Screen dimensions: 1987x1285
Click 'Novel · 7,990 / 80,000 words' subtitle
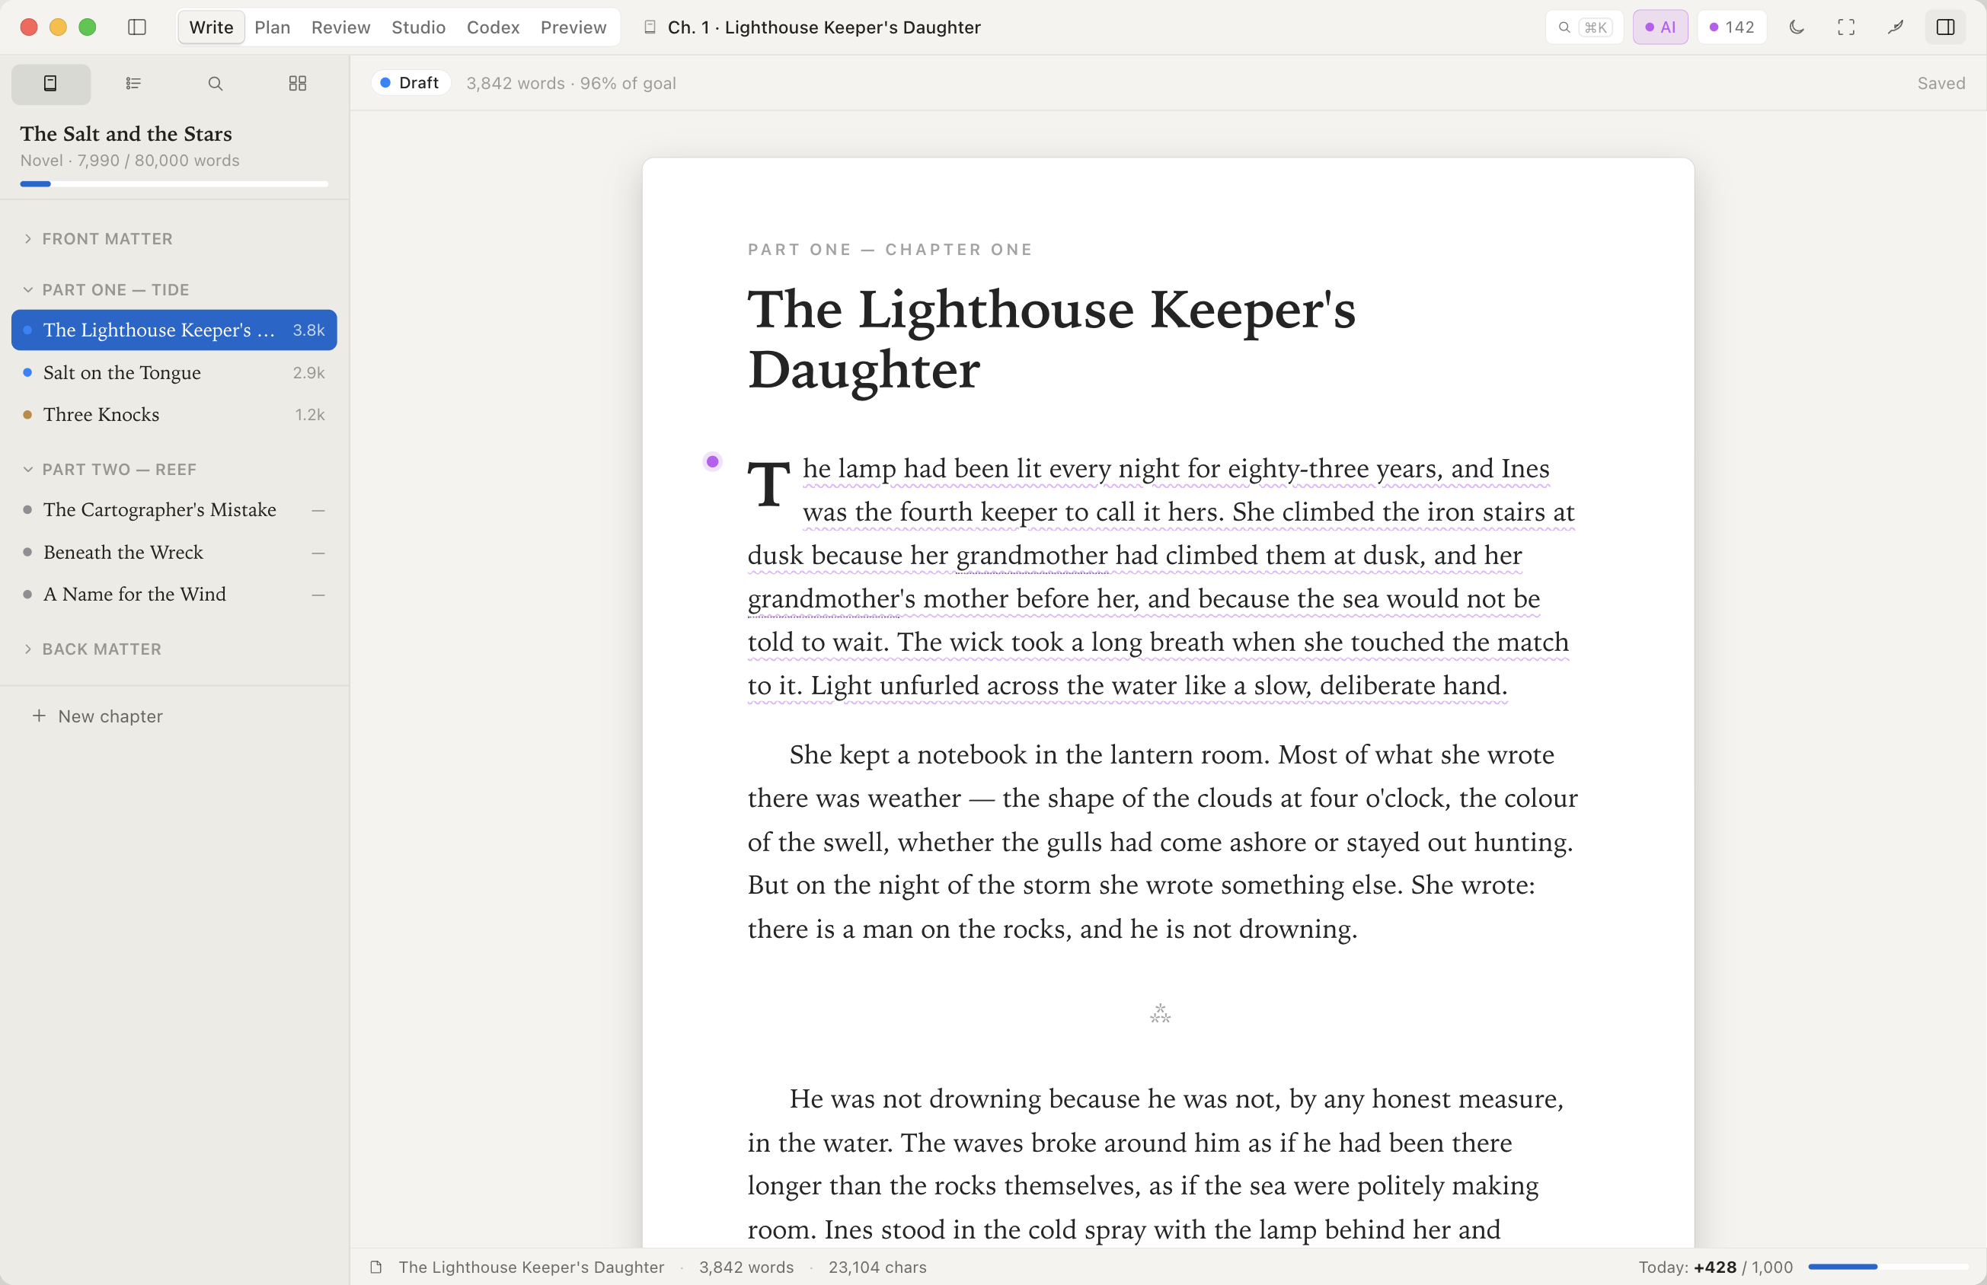coord(129,160)
